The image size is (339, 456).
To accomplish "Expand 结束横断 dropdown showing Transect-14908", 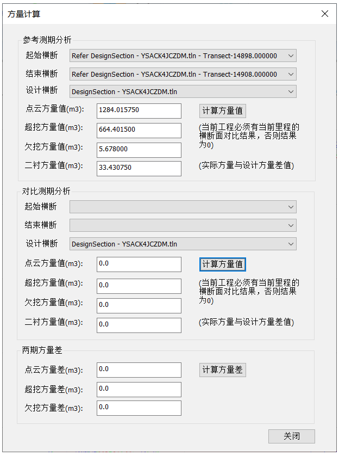I will coord(183,74).
